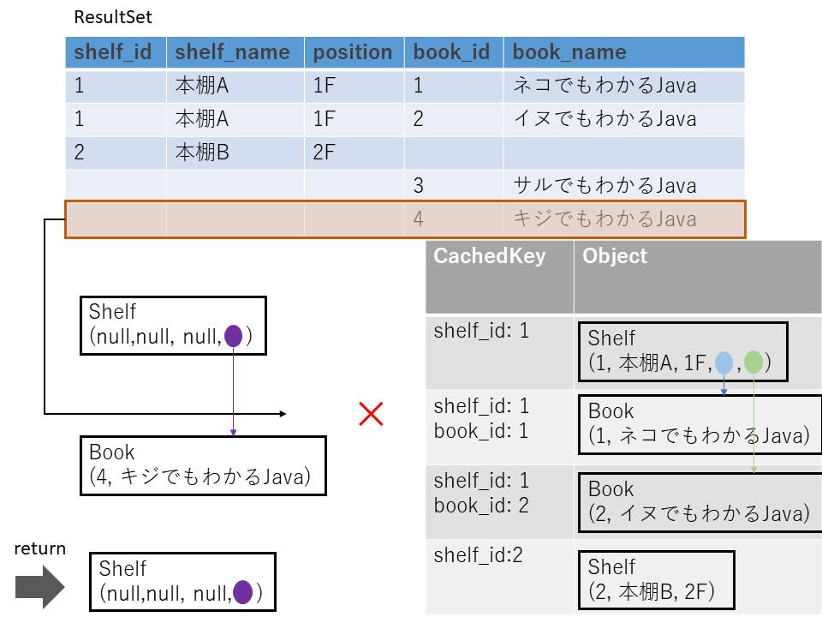Viewport: 822px width, 617px height.
Task: Click the blue circle in Shelf 本棚A box
Action: point(724,362)
